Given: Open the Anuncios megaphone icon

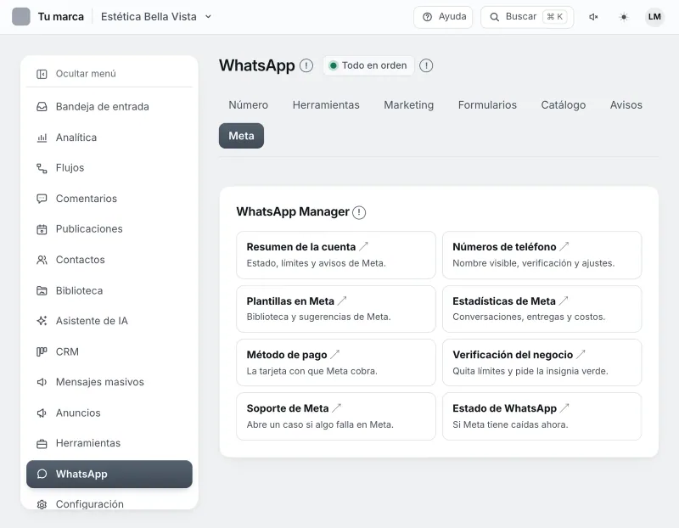Looking at the screenshot, I should click(x=42, y=413).
